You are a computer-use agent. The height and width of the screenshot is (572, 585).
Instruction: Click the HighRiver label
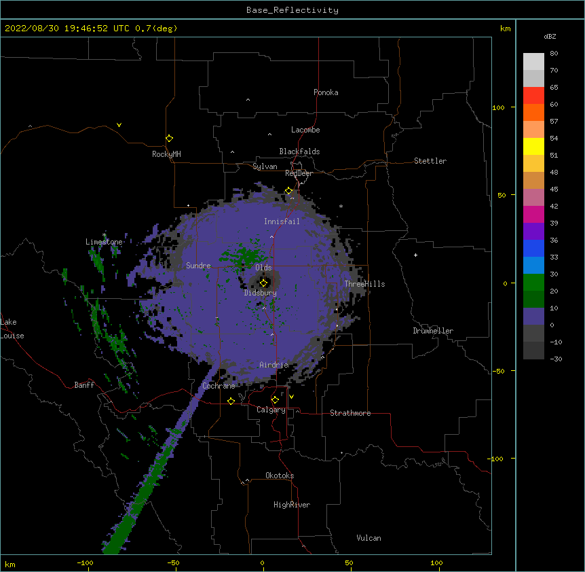[x=292, y=505]
